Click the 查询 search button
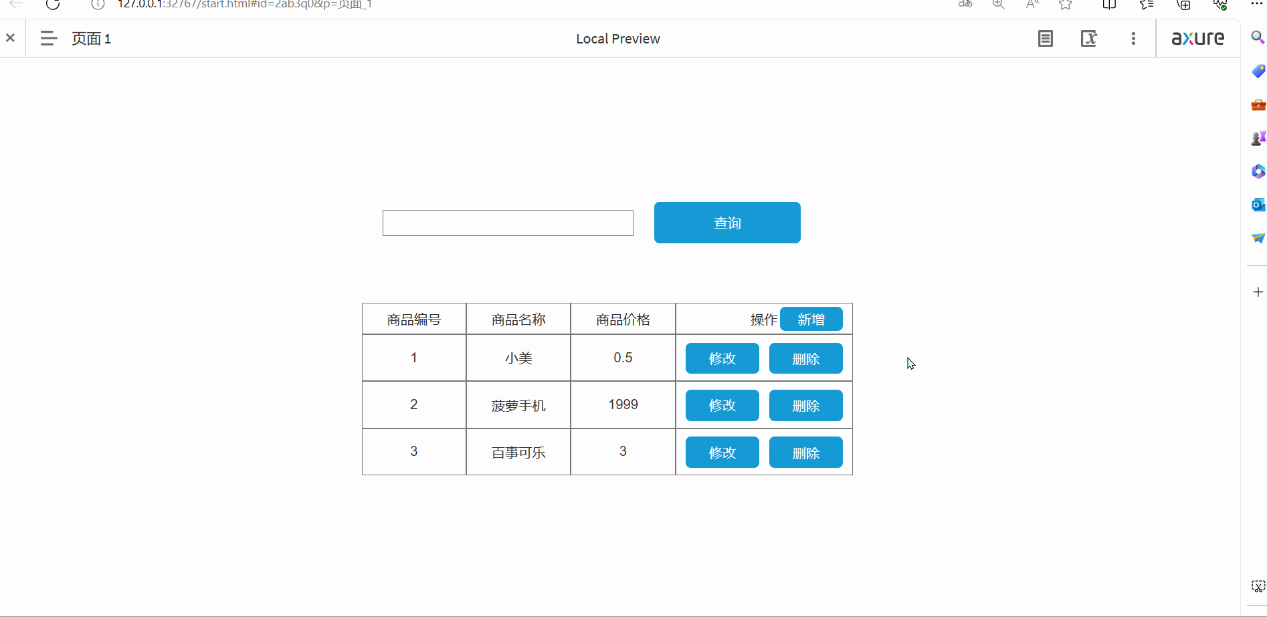Viewport: 1267px width, 617px height. point(727,223)
